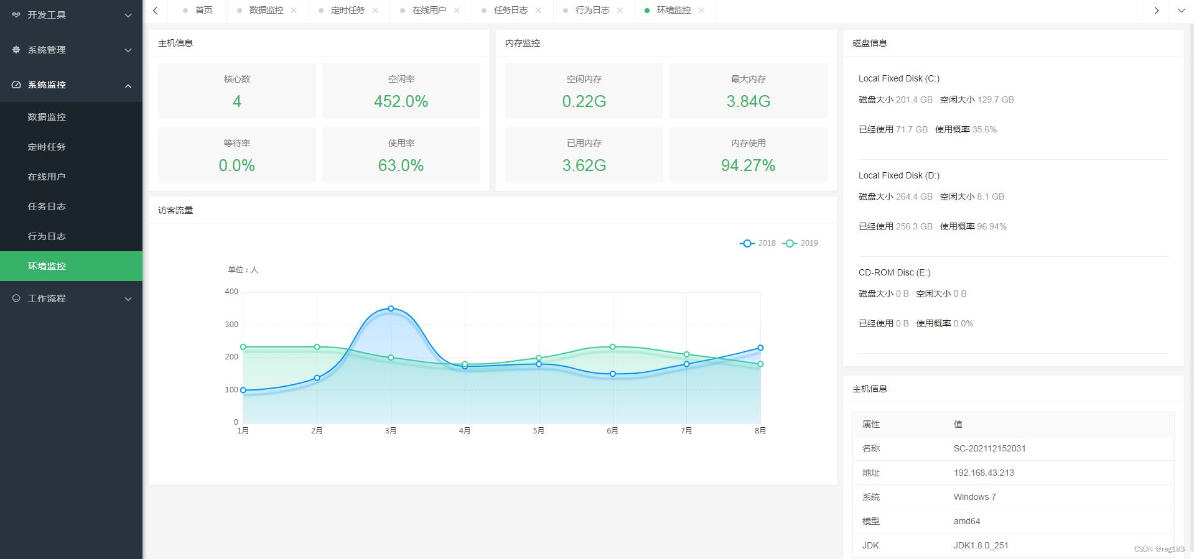Click the 属性 column header
Screen dimensions: 1194x559
click(871, 424)
